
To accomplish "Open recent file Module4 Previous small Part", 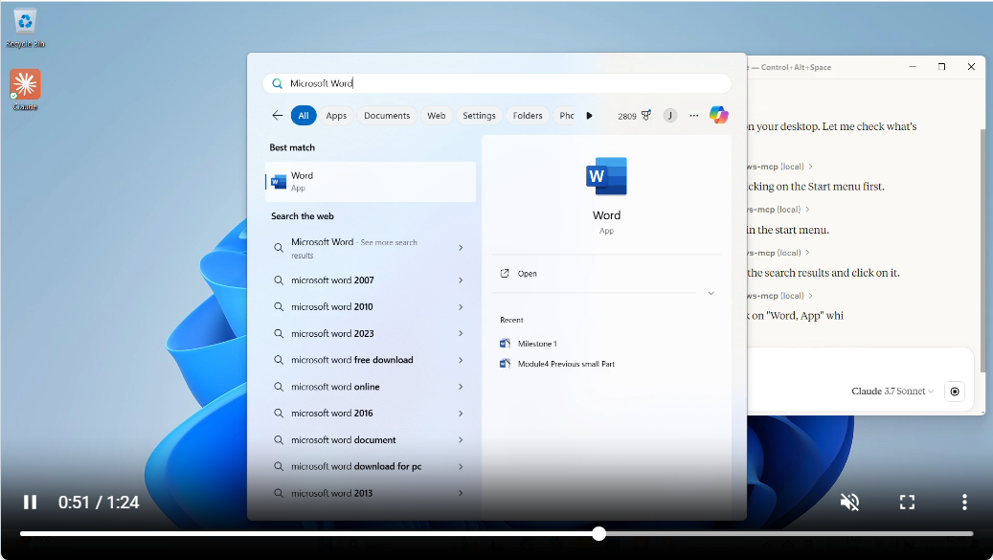I will [566, 364].
